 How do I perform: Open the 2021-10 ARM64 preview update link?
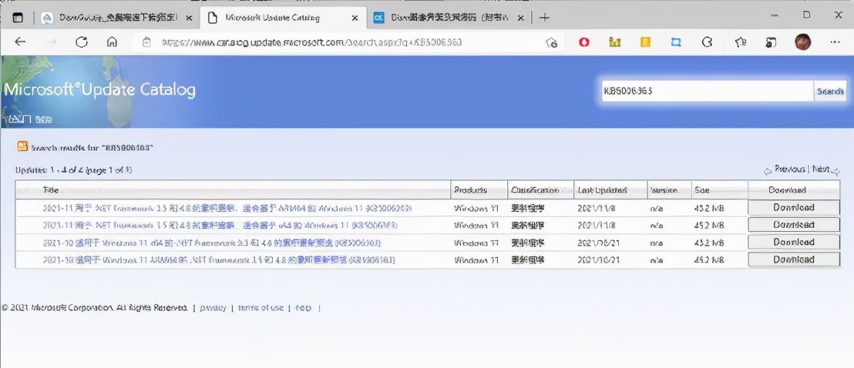219,259
